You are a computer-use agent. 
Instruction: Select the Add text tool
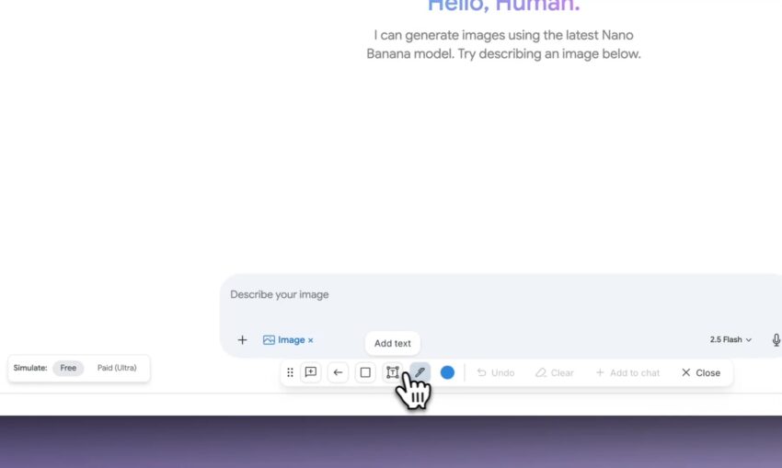pyautogui.click(x=393, y=372)
